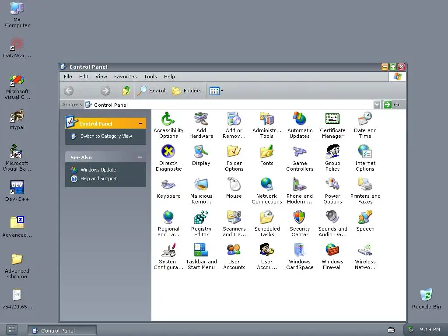Open the Edit menu
Screen dimensions: 448x336
pos(84,77)
